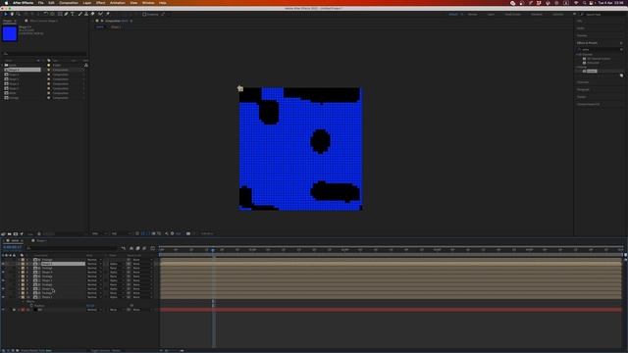Open blend mode dropdown for Shape 5 layer

(x=94, y=264)
